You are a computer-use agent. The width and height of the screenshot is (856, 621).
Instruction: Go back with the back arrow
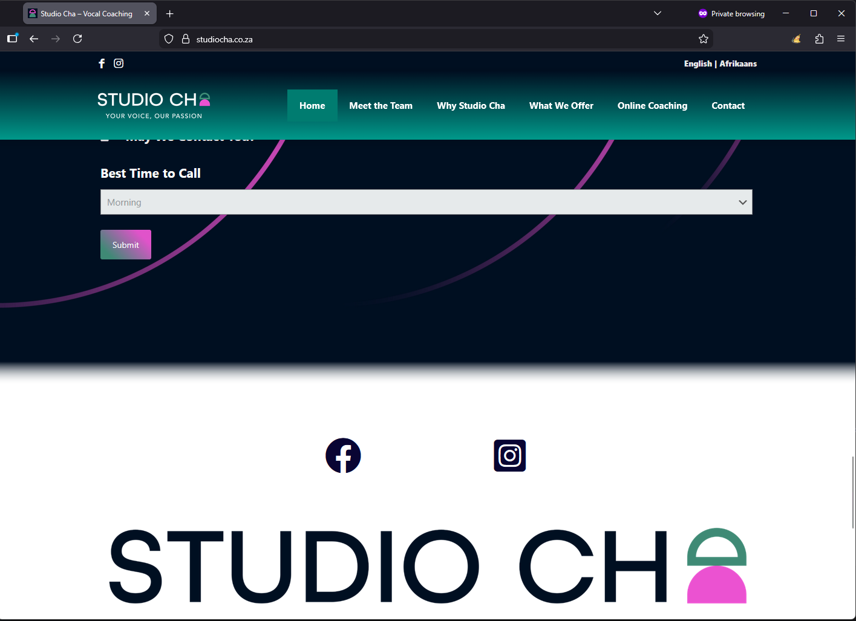click(34, 39)
